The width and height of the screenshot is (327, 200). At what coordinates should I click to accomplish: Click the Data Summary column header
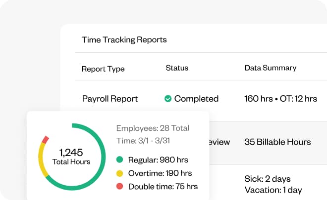(271, 68)
